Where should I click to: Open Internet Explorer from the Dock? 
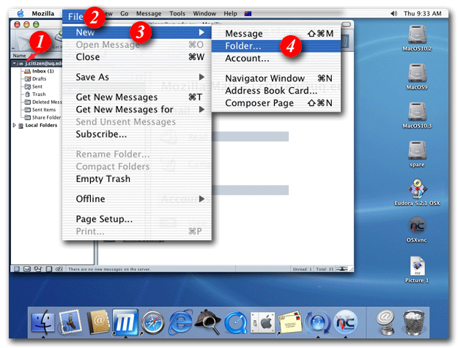tap(180, 323)
